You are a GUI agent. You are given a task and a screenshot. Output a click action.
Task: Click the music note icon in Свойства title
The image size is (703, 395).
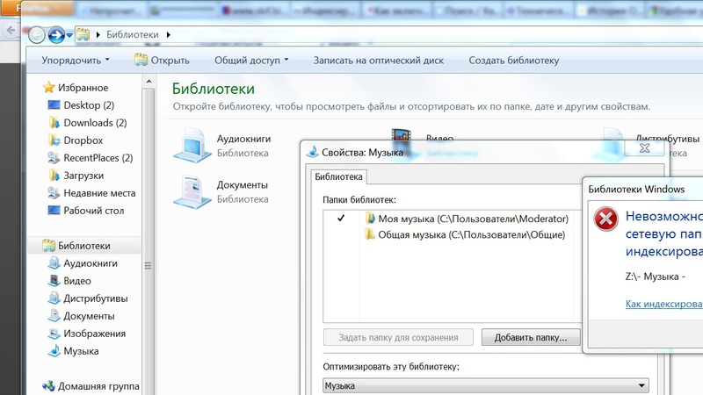312,152
